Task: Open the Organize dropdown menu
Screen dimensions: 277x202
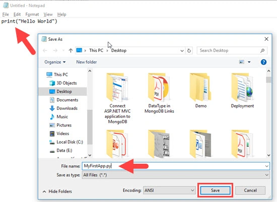Action: [x=55, y=62]
